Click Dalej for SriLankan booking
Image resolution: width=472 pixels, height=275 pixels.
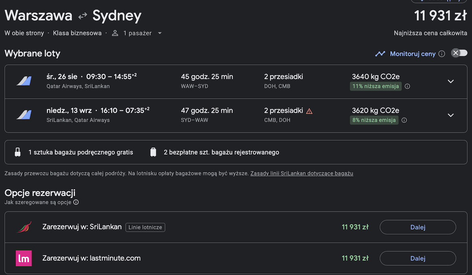coord(418,227)
